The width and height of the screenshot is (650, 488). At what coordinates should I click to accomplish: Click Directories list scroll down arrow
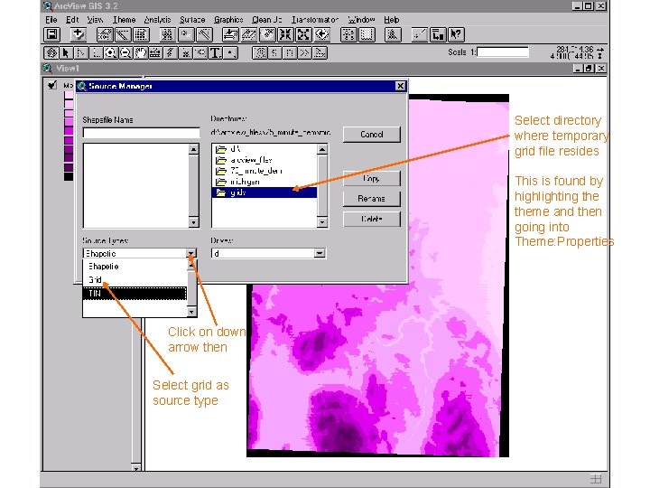pos(322,222)
